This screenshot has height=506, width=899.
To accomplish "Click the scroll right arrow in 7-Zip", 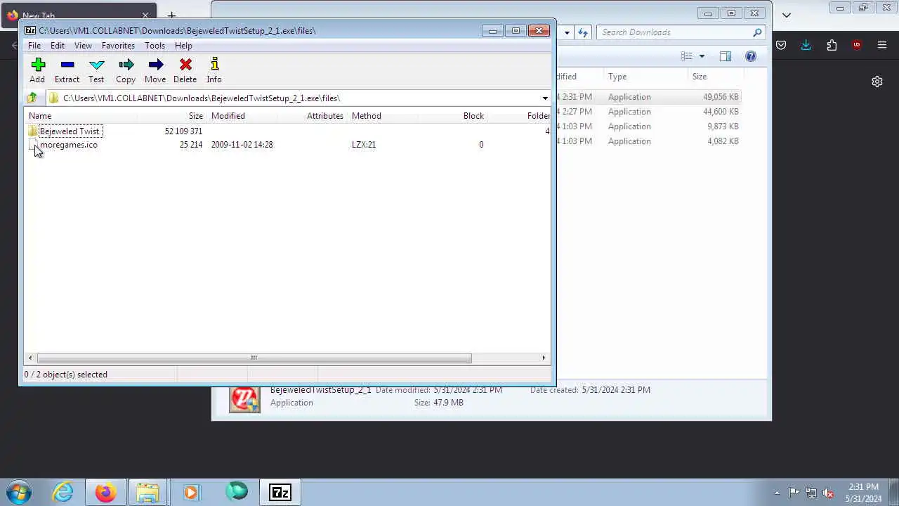I will point(544,358).
